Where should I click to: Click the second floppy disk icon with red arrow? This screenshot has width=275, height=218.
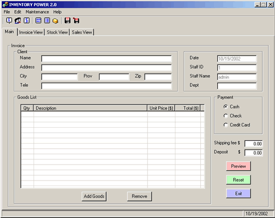[76, 20]
